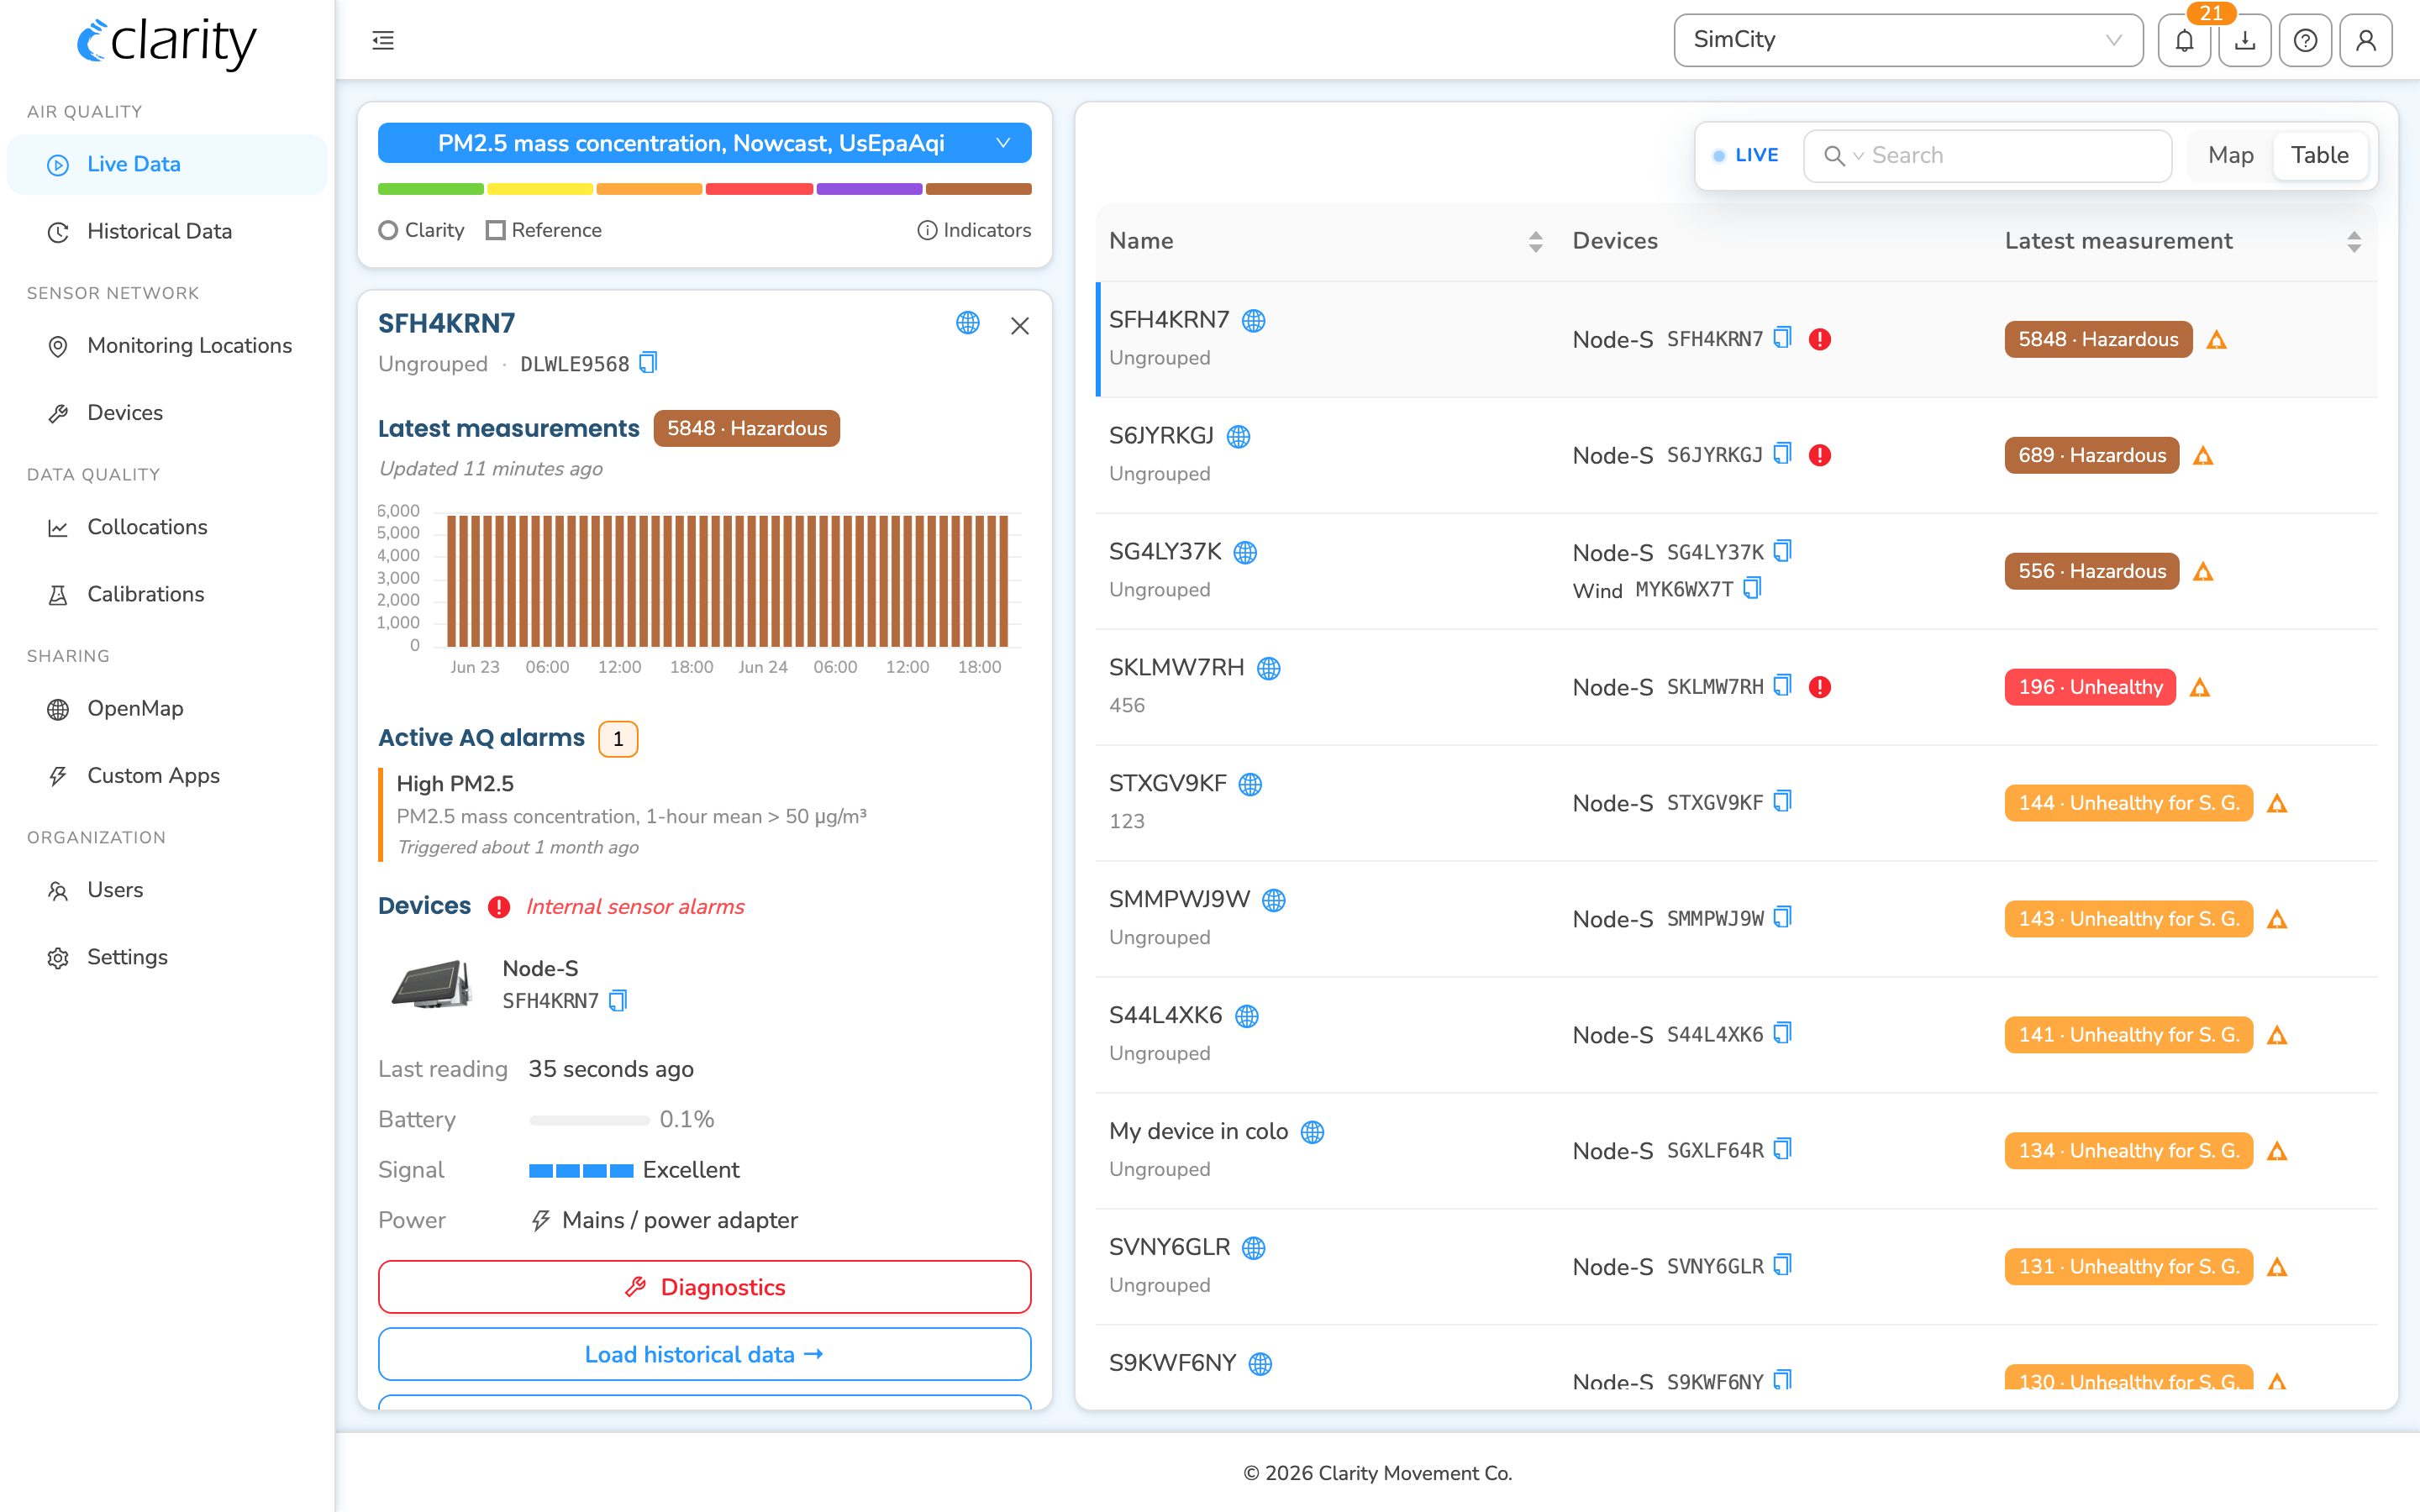Click globe icon in SFH4KRN7 detail panel
The image size is (2420, 1512).
click(x=967, y=323)
